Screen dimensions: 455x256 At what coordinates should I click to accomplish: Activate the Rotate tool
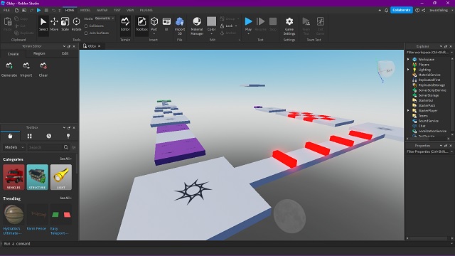pyautogui.click(x=76, y=24)
